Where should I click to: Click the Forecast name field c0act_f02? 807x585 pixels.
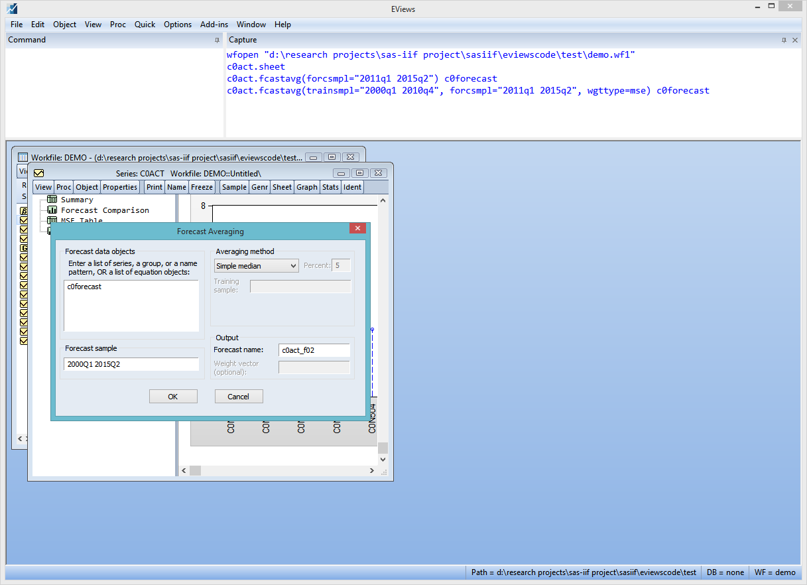(314, 350)
